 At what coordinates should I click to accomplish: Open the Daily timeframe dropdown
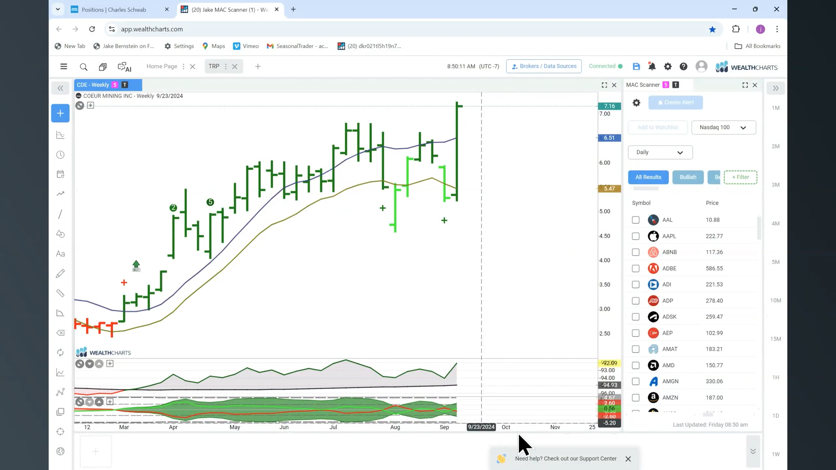point(660,152)
